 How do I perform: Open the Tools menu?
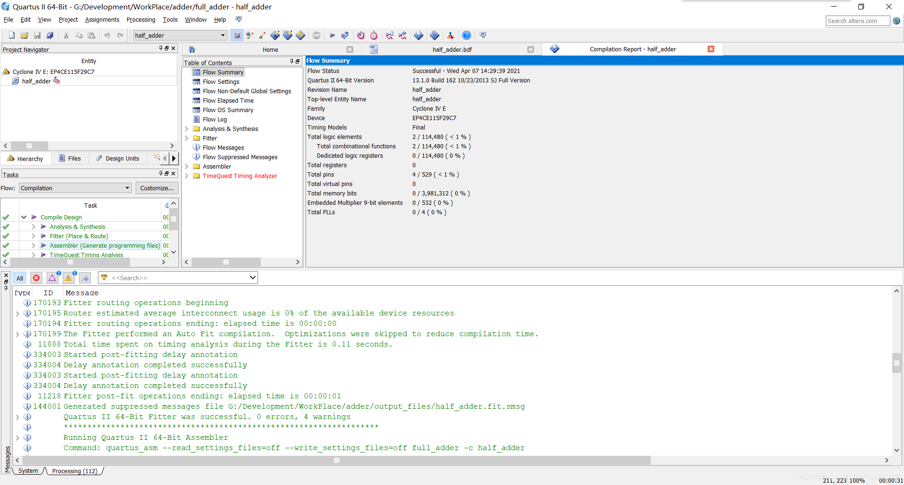click(x=170, y=20)
